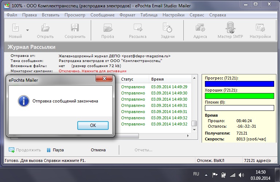Open the Отчеты... reports button
The height and width of the screenshot is (182, 280).
click(143, 150)
